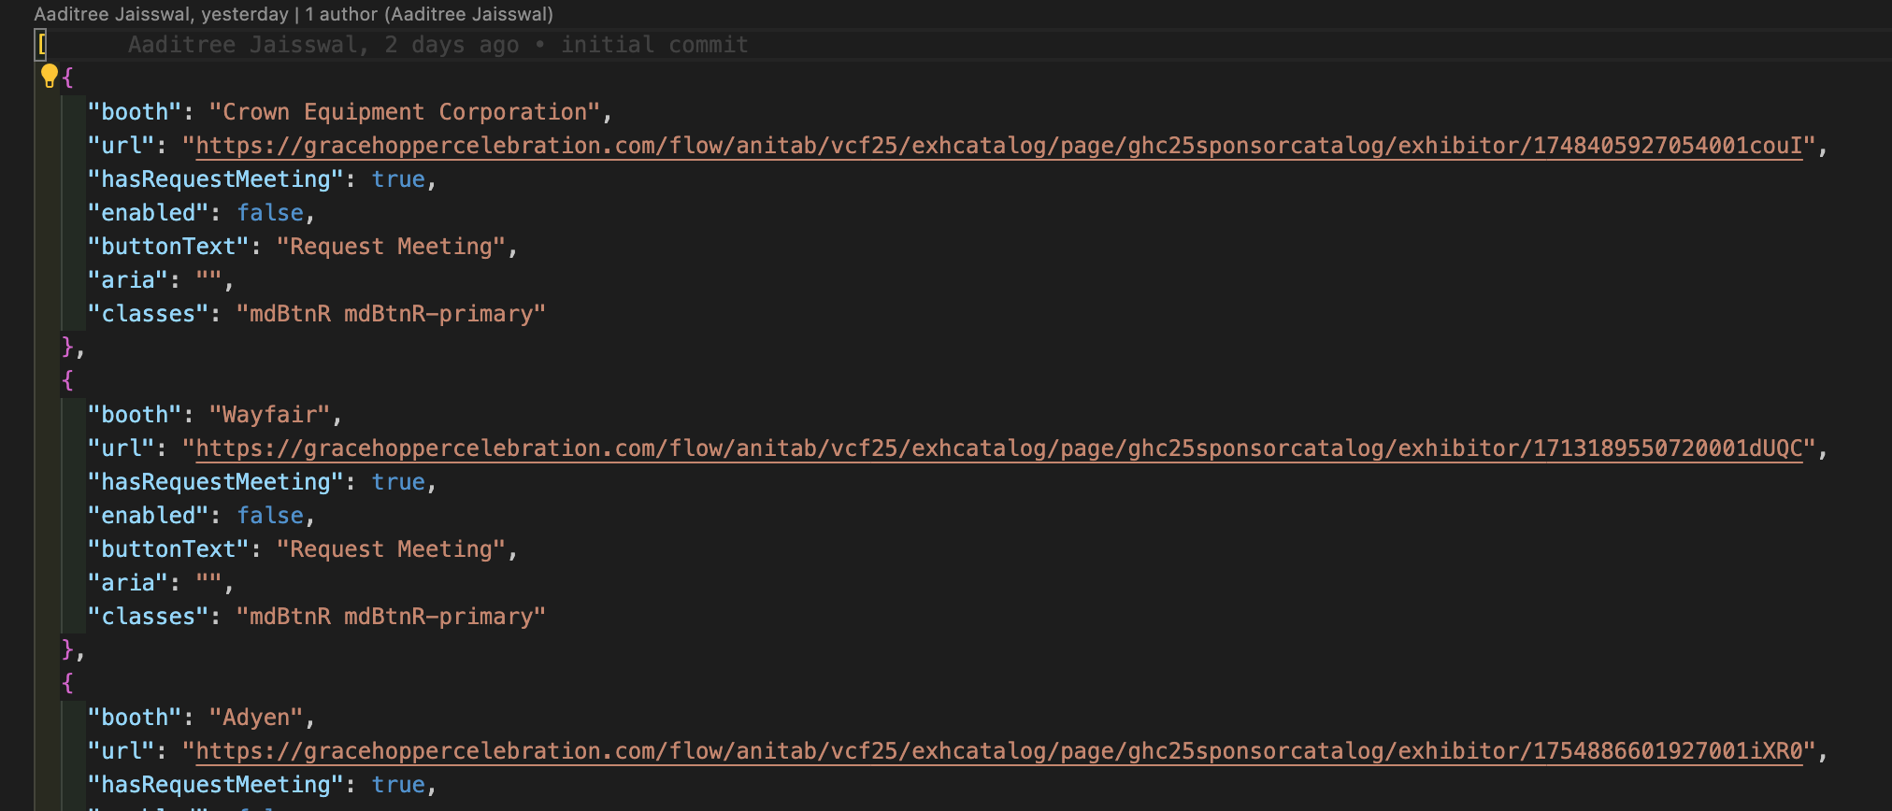Click the closing brace of the Crown object

67,347
